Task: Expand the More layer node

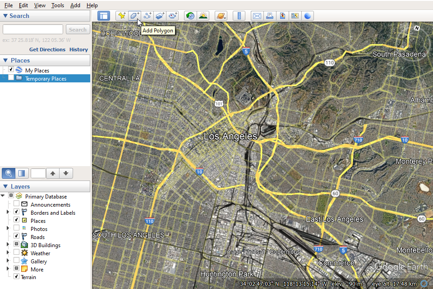Action: 8,269
